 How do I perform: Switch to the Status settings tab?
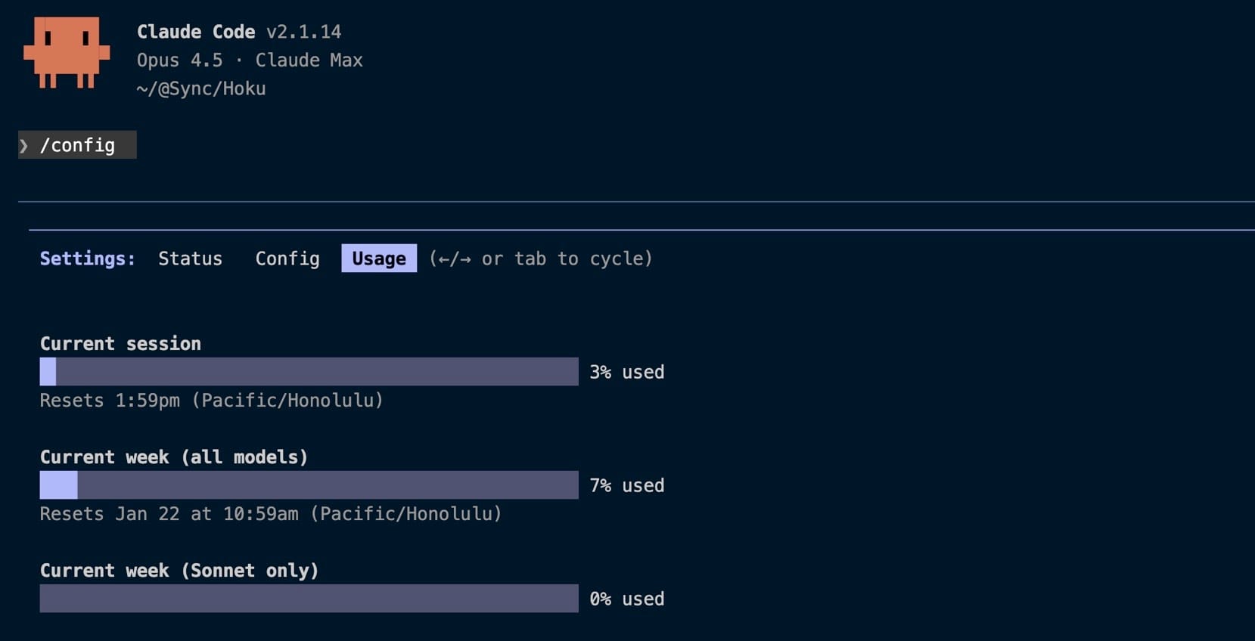click(190, 259)
